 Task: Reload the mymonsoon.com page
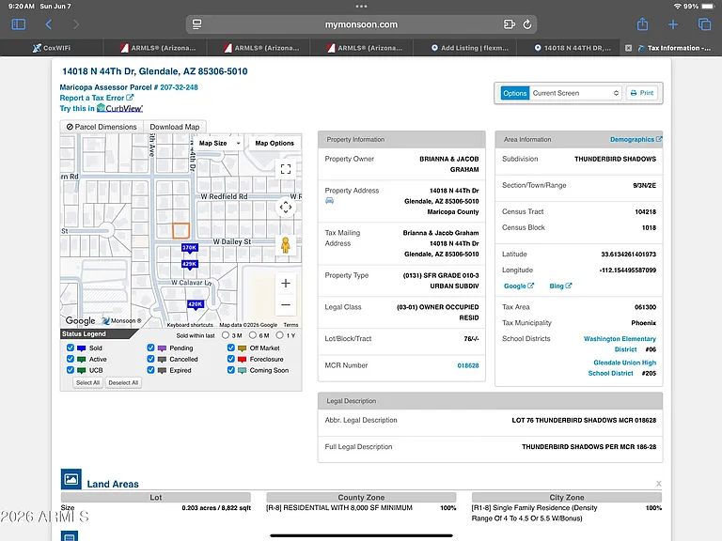527,24
